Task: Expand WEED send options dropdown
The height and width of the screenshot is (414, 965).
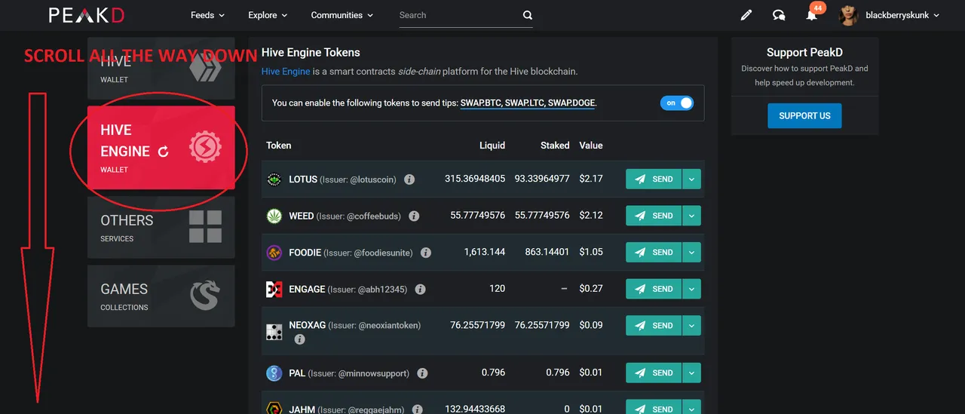Action: point(692,216)
